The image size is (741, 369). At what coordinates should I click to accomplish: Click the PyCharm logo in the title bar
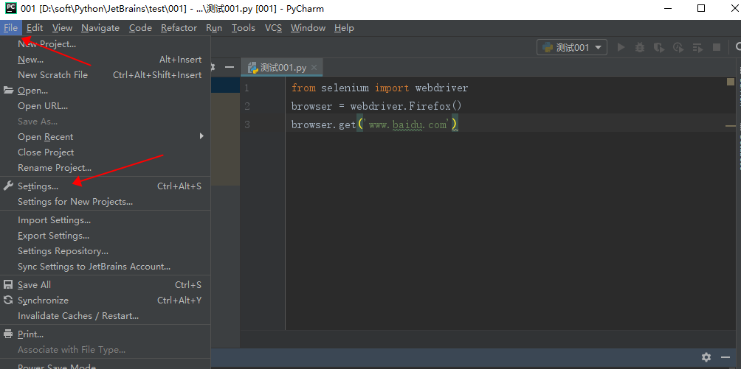10,8
